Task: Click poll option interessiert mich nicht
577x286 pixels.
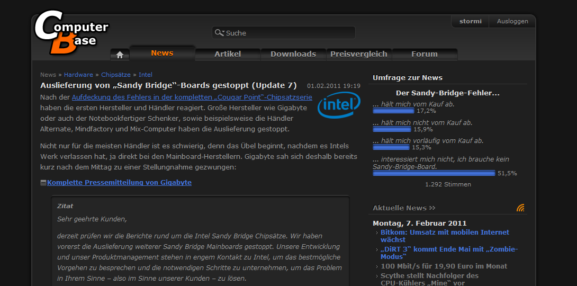Action: tap(441, 163)
